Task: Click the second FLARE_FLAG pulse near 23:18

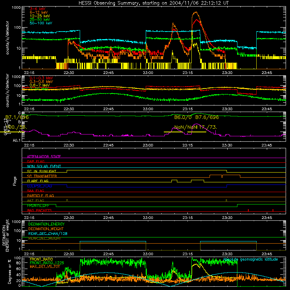Action: [198, 180]
